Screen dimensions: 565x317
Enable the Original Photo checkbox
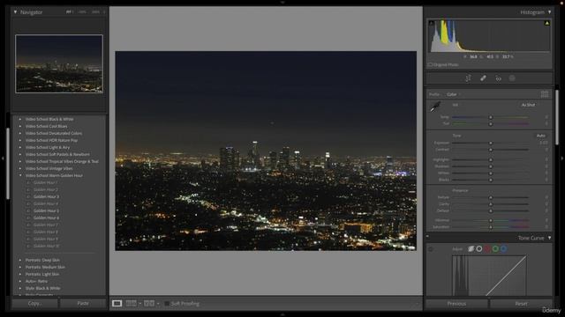coord(430,64)
